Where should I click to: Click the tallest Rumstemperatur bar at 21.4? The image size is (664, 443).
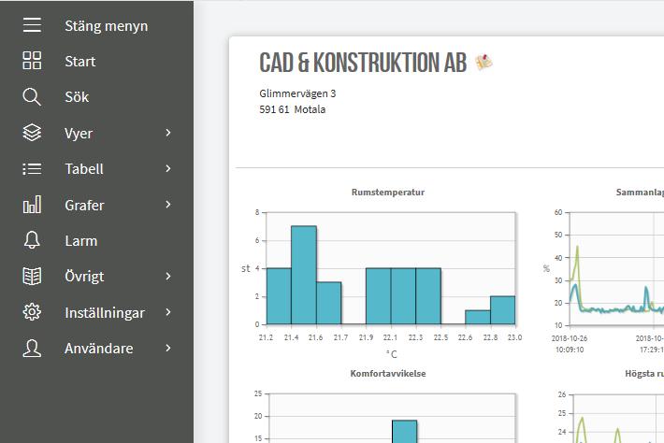coord(304,275)
